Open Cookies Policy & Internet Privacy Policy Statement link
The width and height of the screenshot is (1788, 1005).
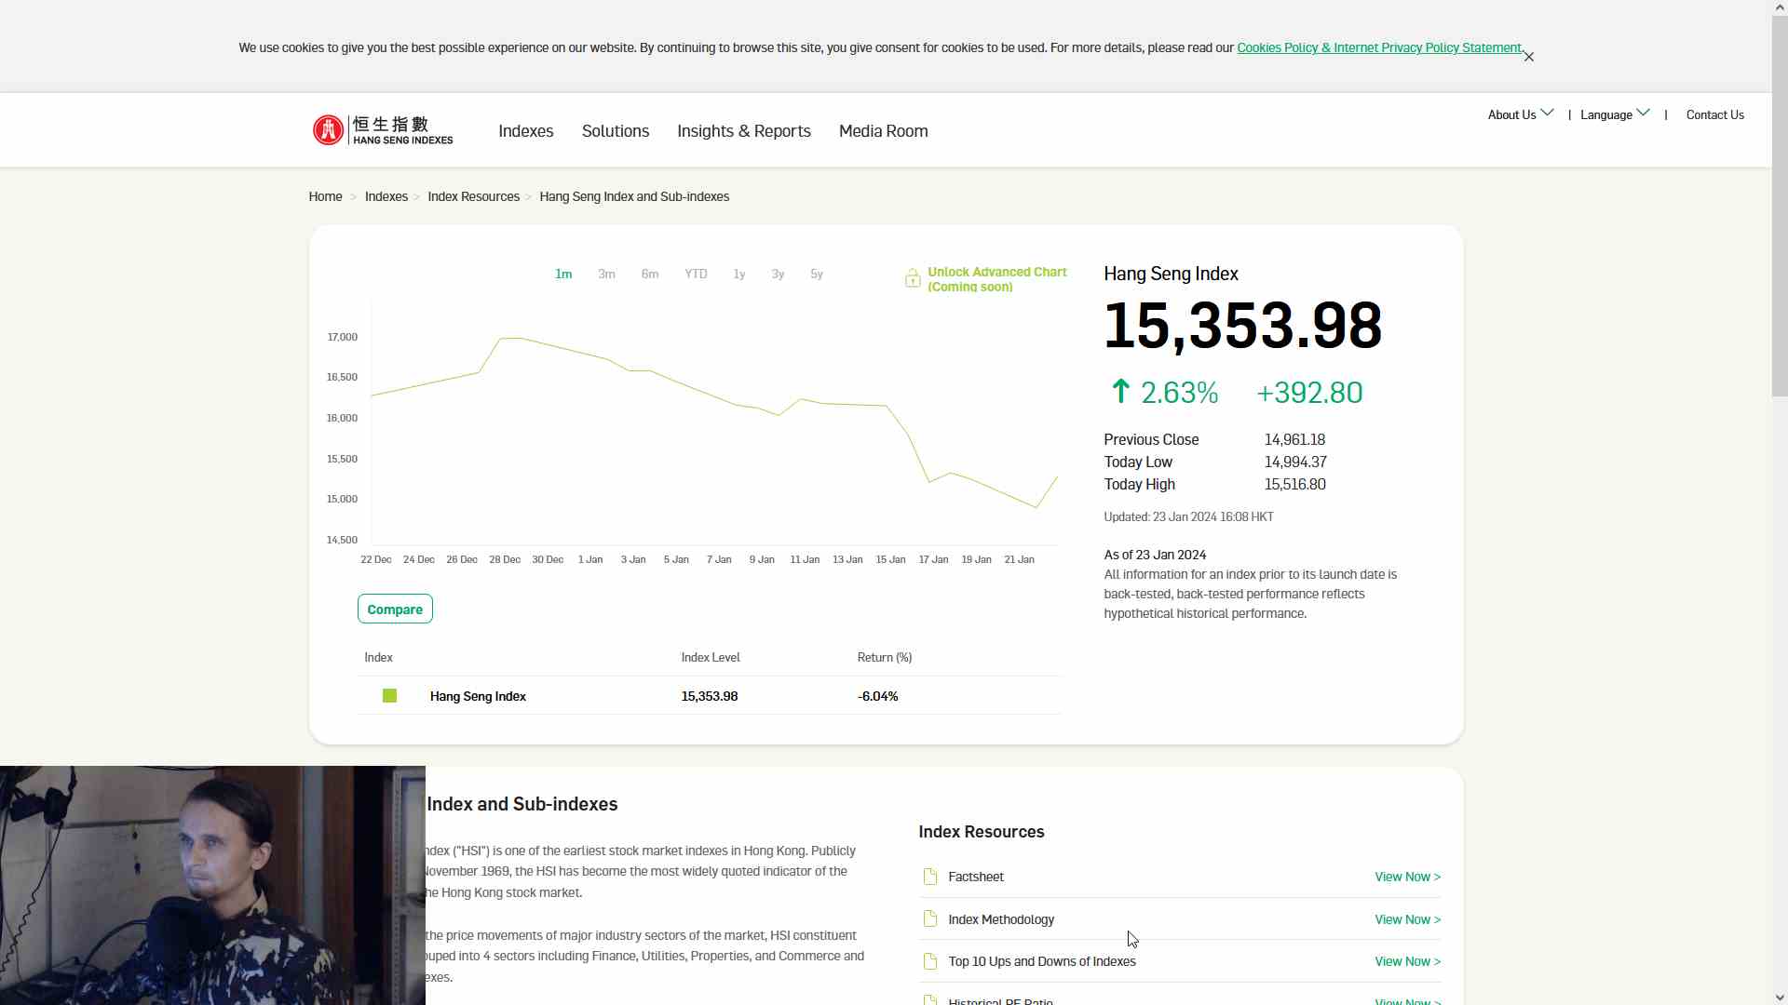(x=1378, y=47)
